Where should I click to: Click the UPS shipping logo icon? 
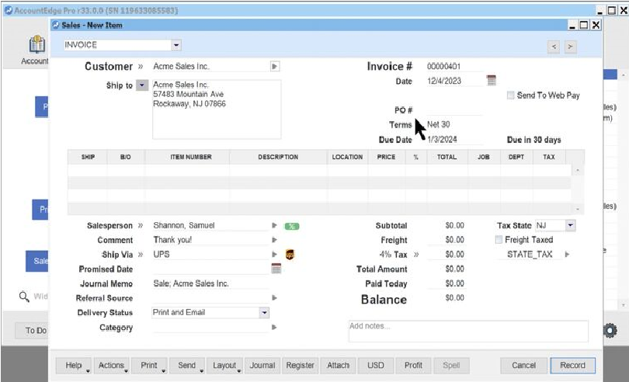pyautogui.click(x=290, y=255)
